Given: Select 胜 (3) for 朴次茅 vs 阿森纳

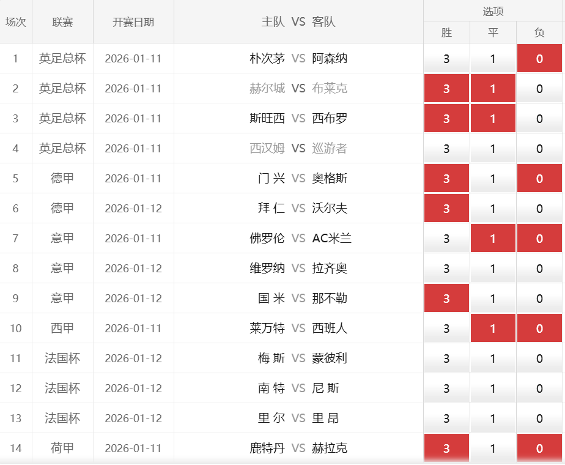Looking at the screenshot, I should pyautogui.click(x=447, y=58).
